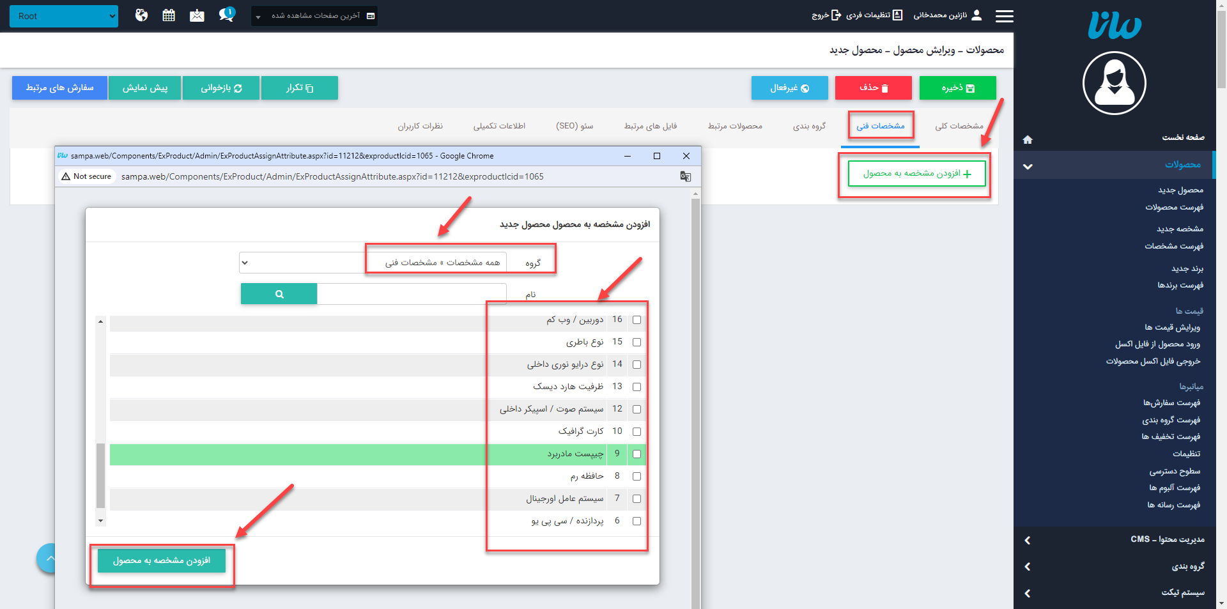Screen dimensions: 1227x609
Task: Click the red حذف delete button
Action: click(873, 88)
